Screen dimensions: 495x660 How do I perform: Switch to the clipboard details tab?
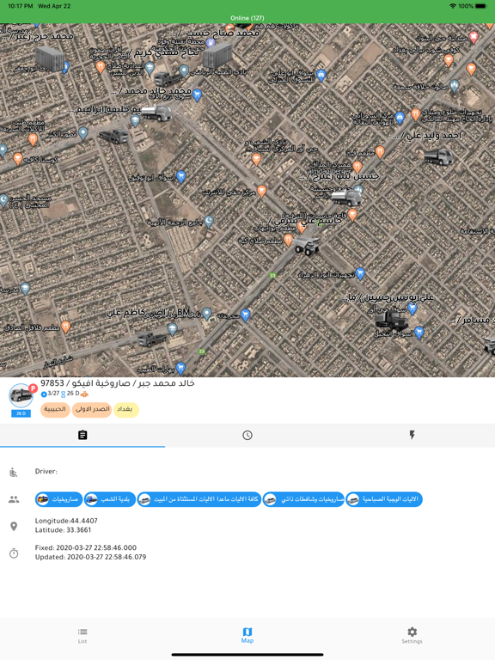coord(82,435)
